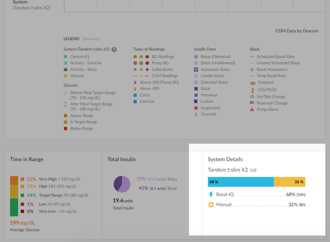Image resolution: width=330 pixels, height=242 pixels.
Task: Click the blue 68 % bar segment
Action: point(241,182)
